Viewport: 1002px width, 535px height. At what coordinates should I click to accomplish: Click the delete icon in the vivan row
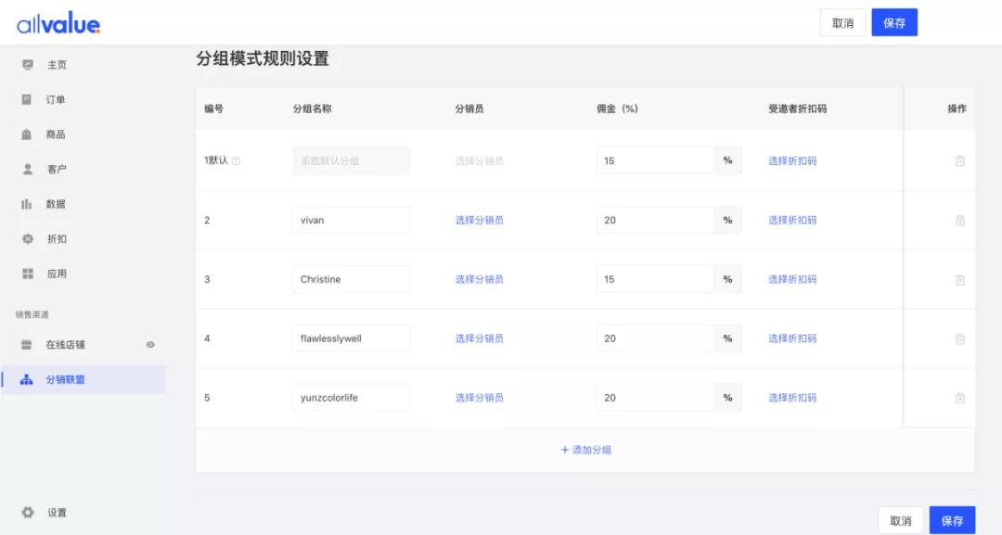[959, 220]
